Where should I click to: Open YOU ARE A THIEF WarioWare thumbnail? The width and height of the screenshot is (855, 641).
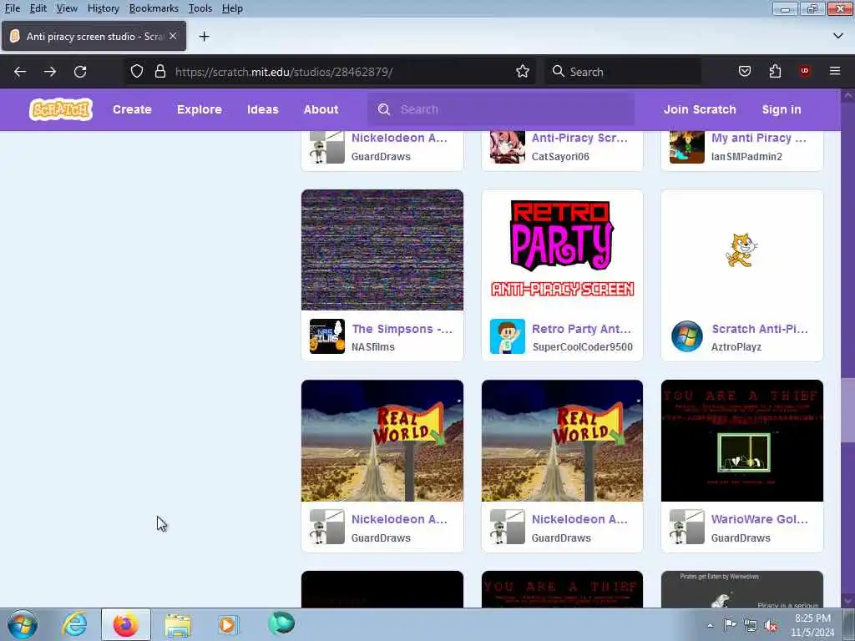tap(742, 441)
